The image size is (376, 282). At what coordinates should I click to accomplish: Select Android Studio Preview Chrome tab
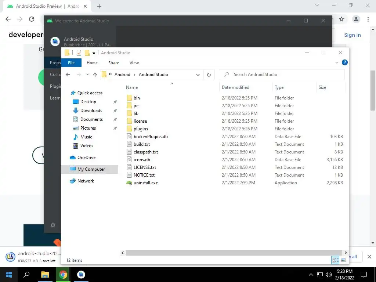pos(47,7)
